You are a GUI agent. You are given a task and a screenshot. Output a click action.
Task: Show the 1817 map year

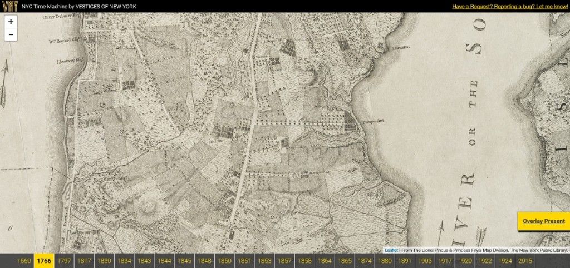coord(84,261)
